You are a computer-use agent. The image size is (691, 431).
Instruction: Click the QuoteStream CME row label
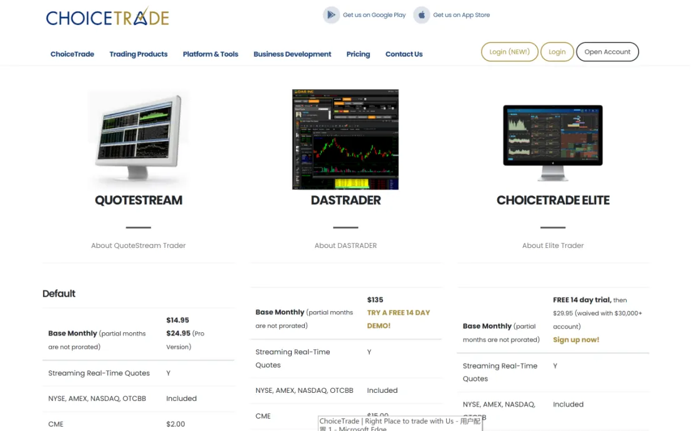[56, 424]
